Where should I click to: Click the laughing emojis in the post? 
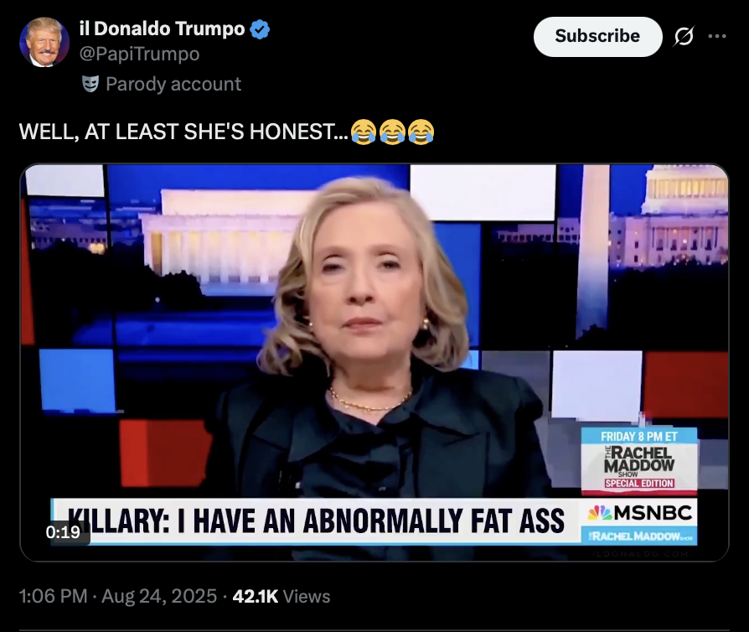(393, 132)
